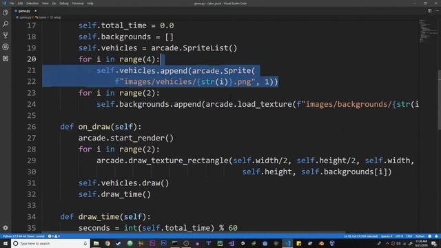Open the Debug view in activity bar
Image resolution: width=441 pixels, height=248 pixels.
[6, 47]
